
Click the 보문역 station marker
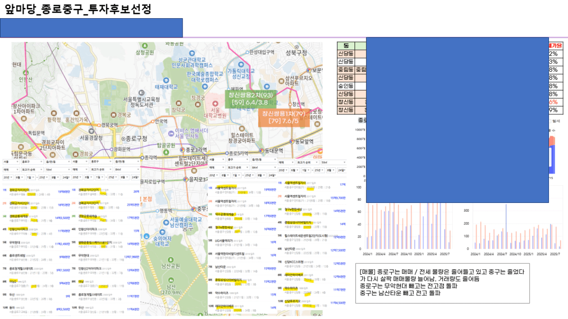pyautogui.click(x=308, y=70)
